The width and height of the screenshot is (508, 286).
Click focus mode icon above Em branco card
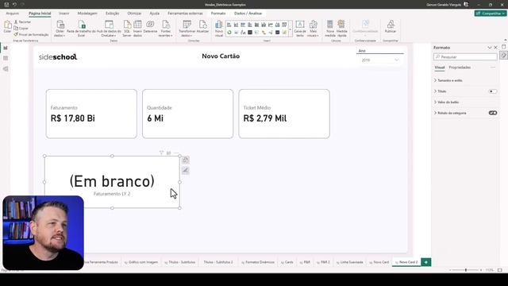(169, 153)
